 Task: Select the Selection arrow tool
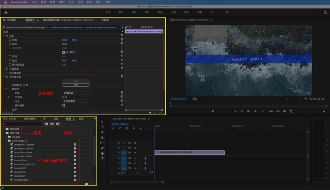pos(102,122)
